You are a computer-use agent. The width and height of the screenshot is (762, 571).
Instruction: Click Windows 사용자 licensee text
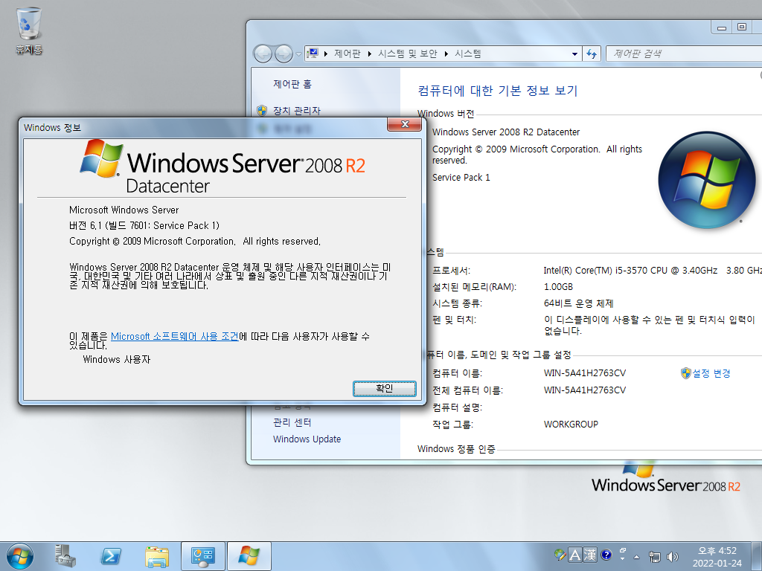[117, 359]
